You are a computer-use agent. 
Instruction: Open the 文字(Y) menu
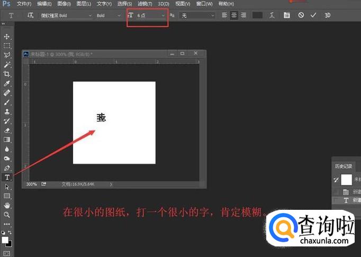[x=104, y=4]
